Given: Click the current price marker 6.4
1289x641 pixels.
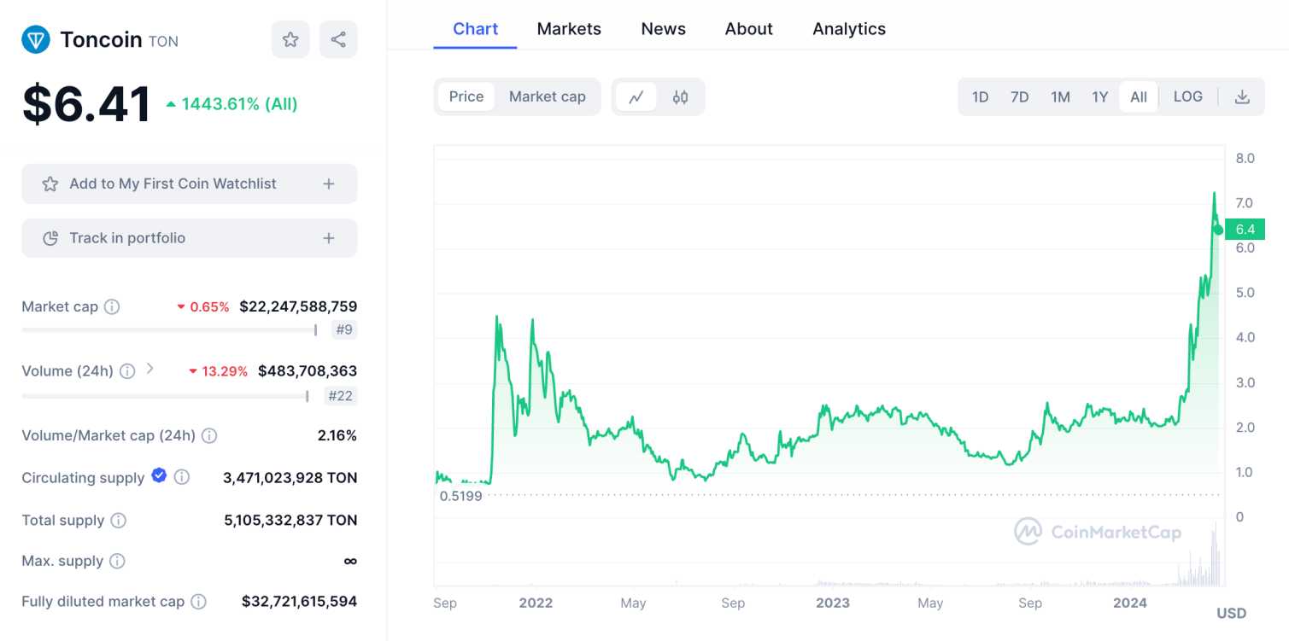Looking at the screenshot, I should point(1245,229).
